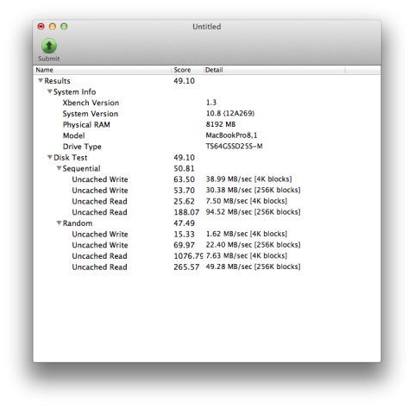The image size is (414, 408).
Task: Click the Results score 49.10 value
Action: [184, 81]
